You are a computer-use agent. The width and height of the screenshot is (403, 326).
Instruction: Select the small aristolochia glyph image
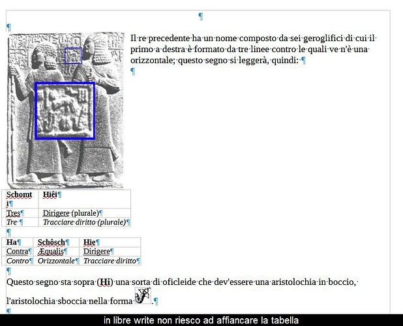pos(143,296)
